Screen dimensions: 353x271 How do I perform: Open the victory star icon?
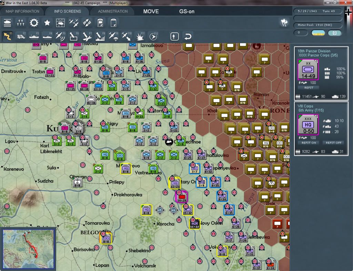47,23
